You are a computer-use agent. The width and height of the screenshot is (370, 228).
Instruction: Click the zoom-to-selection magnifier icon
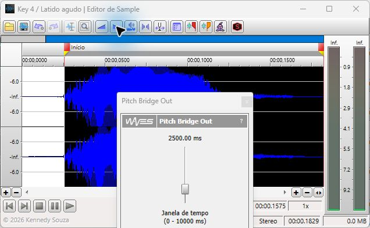pos(85,27)
